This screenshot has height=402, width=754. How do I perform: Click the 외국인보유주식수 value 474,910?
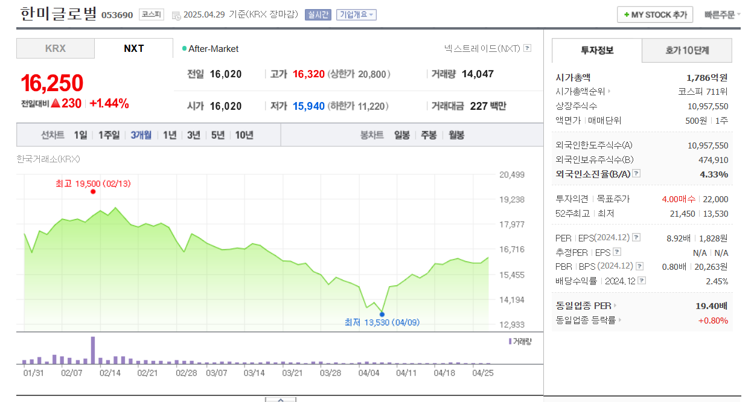click(x=714, y=160)
